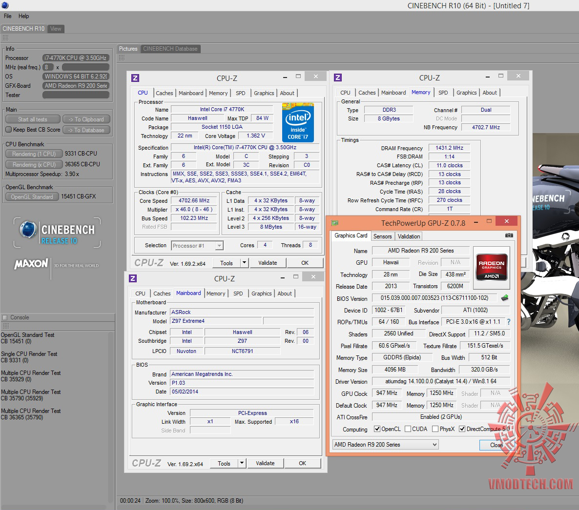Image resolution: width=579 pixels, height=510 pixels.
Task: Toggle the Console checkbox
Action: [x=5, y=317]
